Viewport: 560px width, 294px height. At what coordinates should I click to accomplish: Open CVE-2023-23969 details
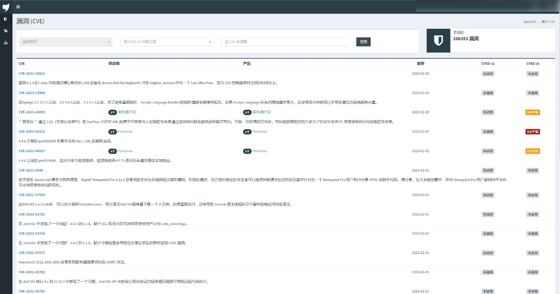point(32,93)
